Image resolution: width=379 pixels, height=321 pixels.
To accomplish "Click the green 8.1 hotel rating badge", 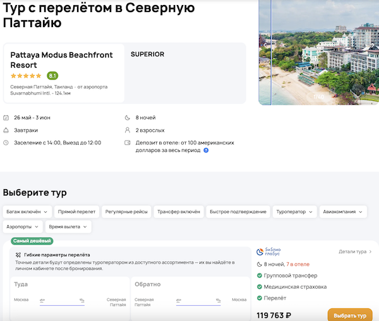I will click(52, 76).
